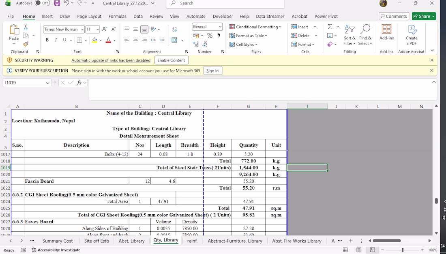Click the Merge & Center icon
Image resolution: width=446 pixels, height=254 pixels.
point(174,40)
